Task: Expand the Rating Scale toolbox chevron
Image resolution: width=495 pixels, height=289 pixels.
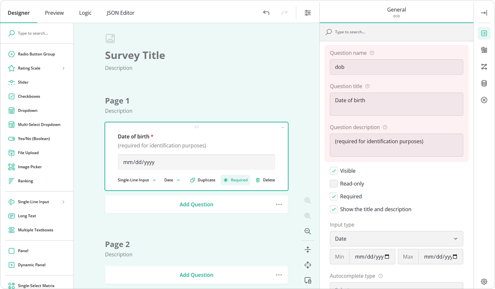Action: click(x=63, y=68)
